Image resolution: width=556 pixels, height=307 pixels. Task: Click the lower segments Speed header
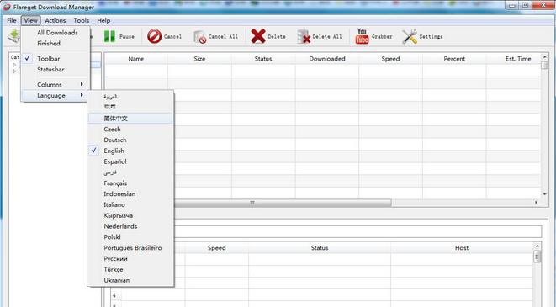[x=217, y=248]
